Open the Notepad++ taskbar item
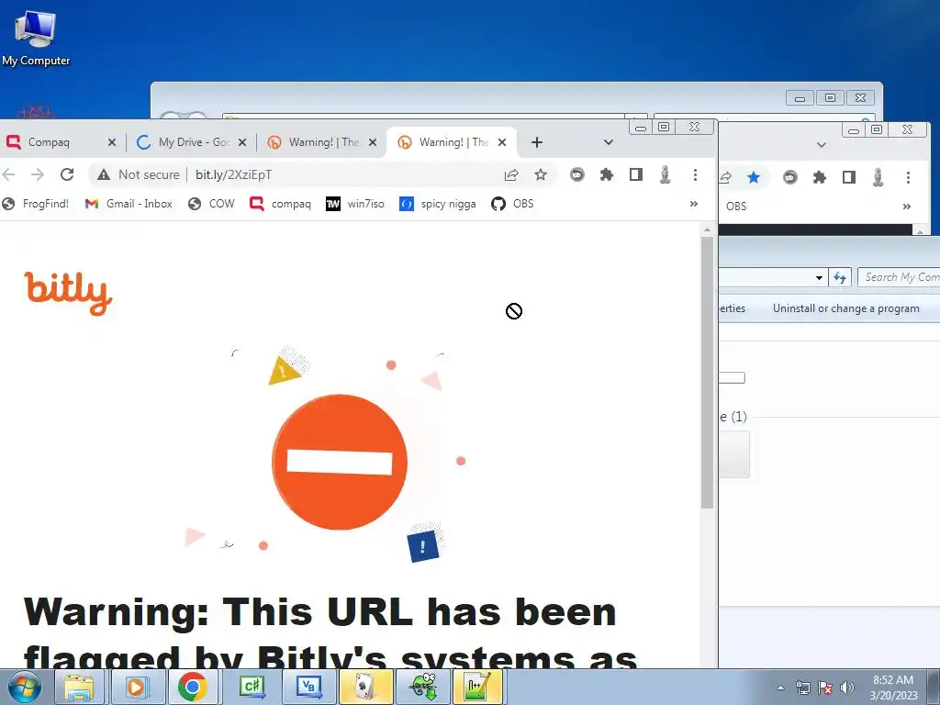 pyautogui.click(x=477, y=687)
